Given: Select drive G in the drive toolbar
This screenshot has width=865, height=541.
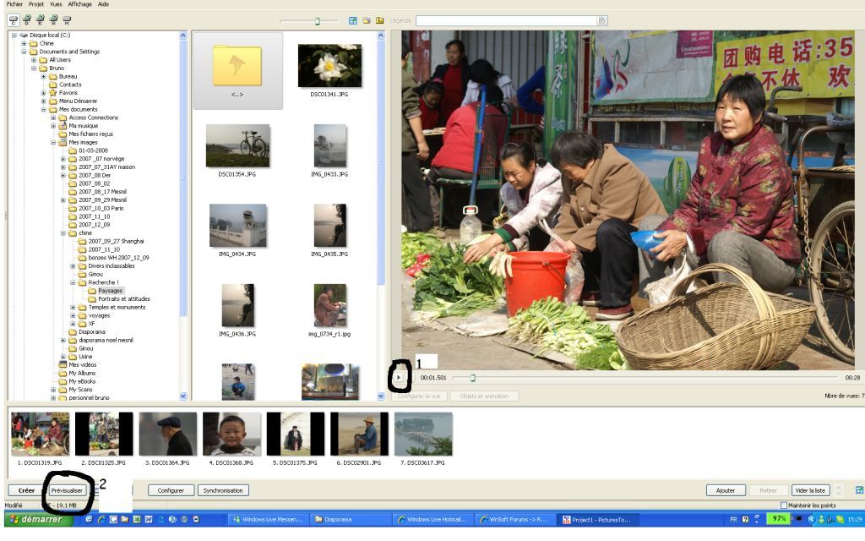Looking at the screenshot, I should (53, 20).
